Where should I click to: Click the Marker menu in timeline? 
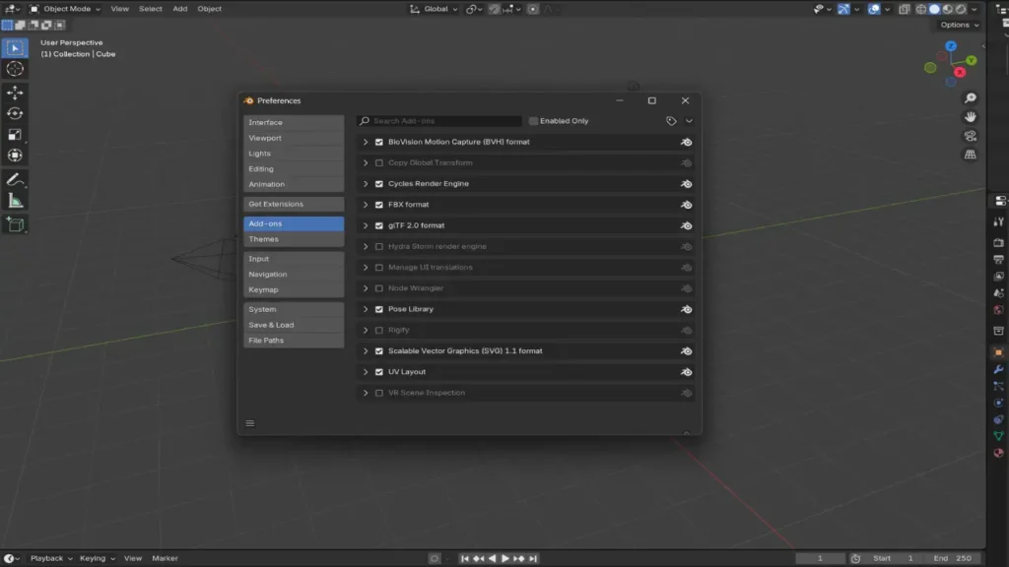[165, 558]
